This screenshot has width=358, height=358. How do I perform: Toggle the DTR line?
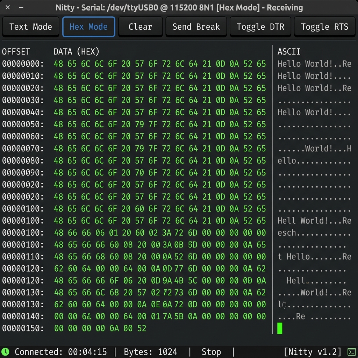pos(260,27)
